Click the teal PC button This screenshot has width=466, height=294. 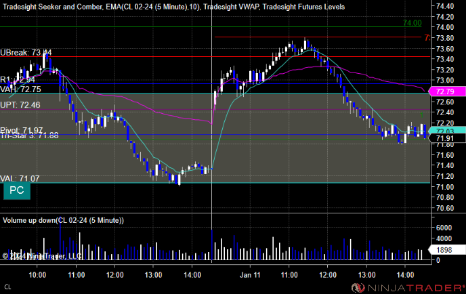[17, 190]
